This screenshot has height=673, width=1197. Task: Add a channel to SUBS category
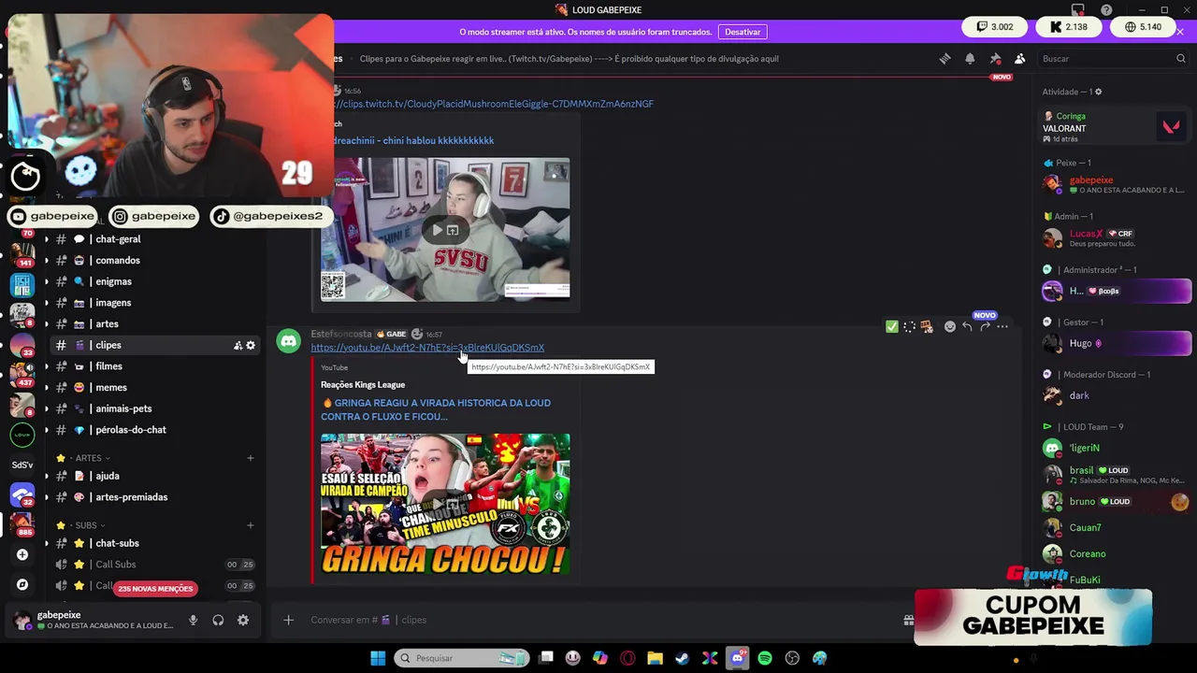coord(250,525)
